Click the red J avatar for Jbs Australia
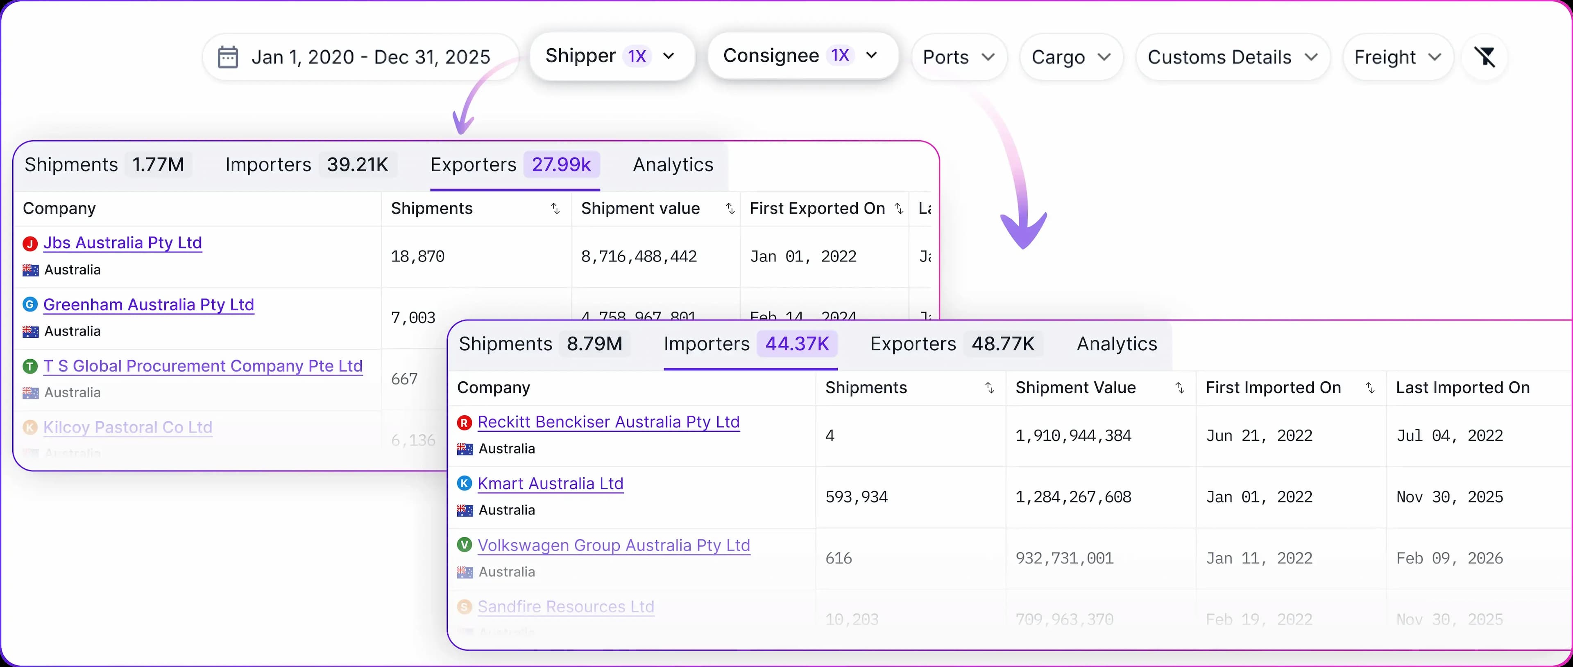The image size is (1573, 667). [30, 243]
